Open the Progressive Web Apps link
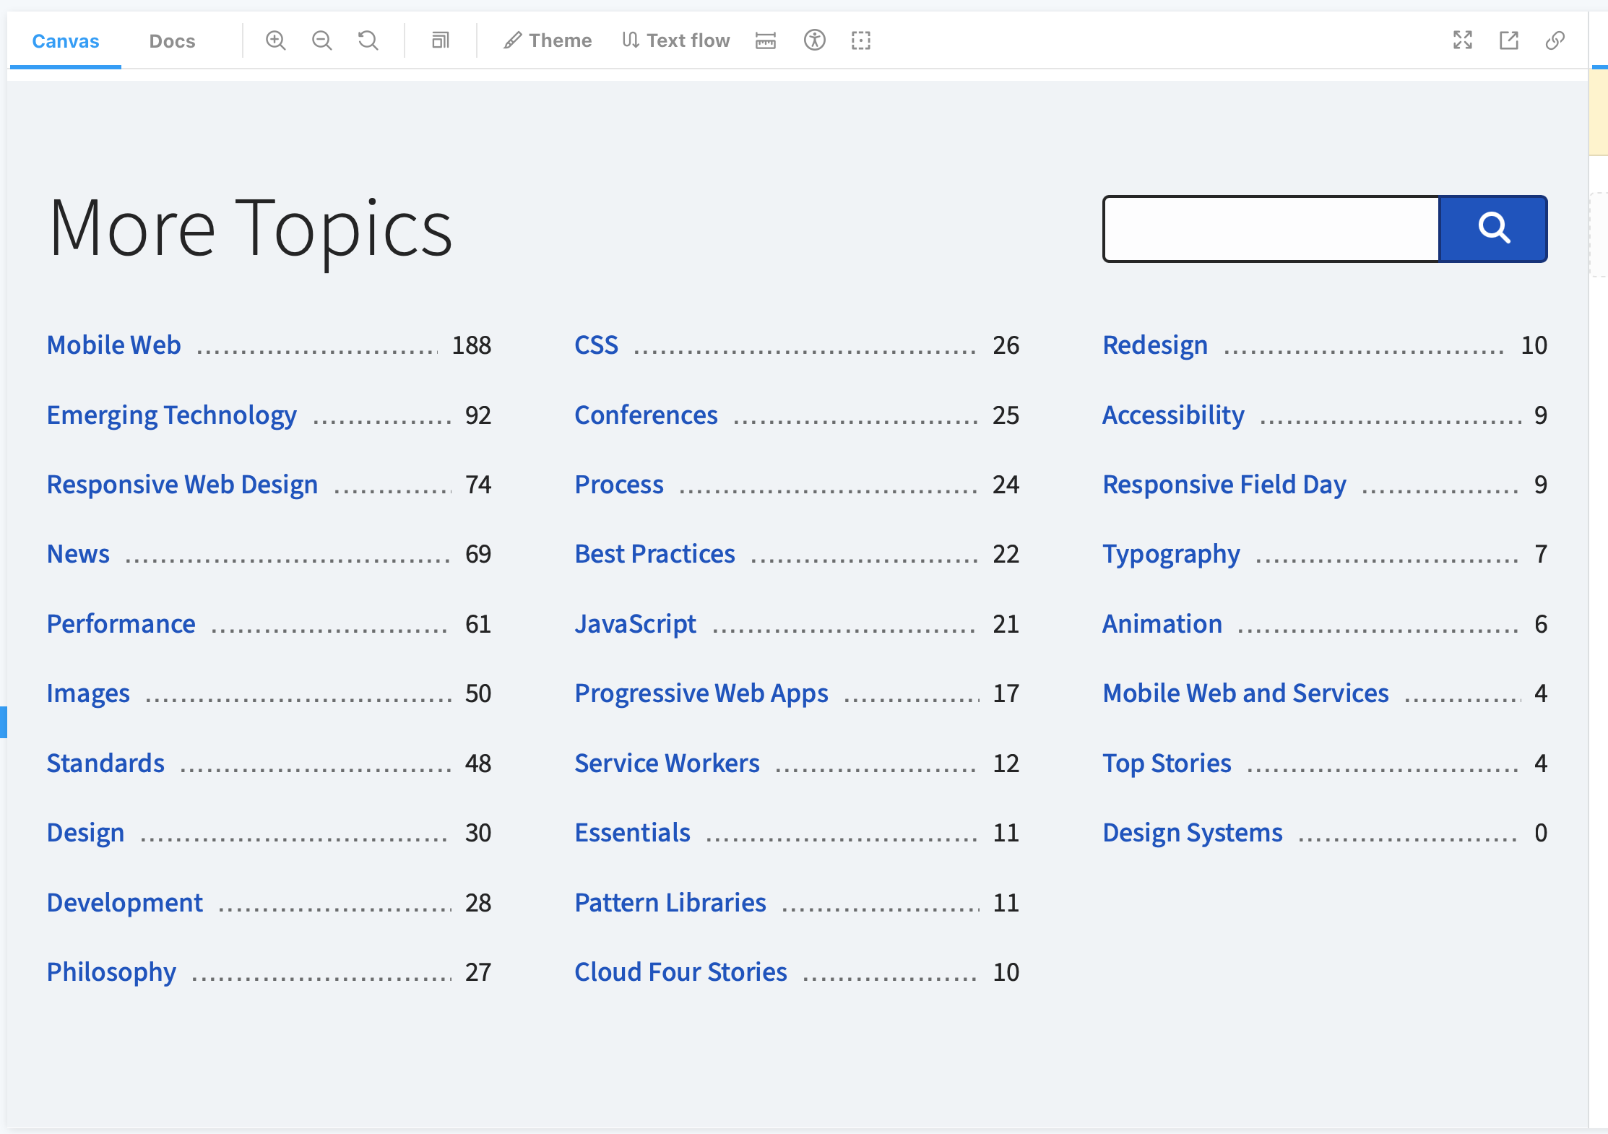The height and width of the screenshot is (1134, 1608). 701,693
